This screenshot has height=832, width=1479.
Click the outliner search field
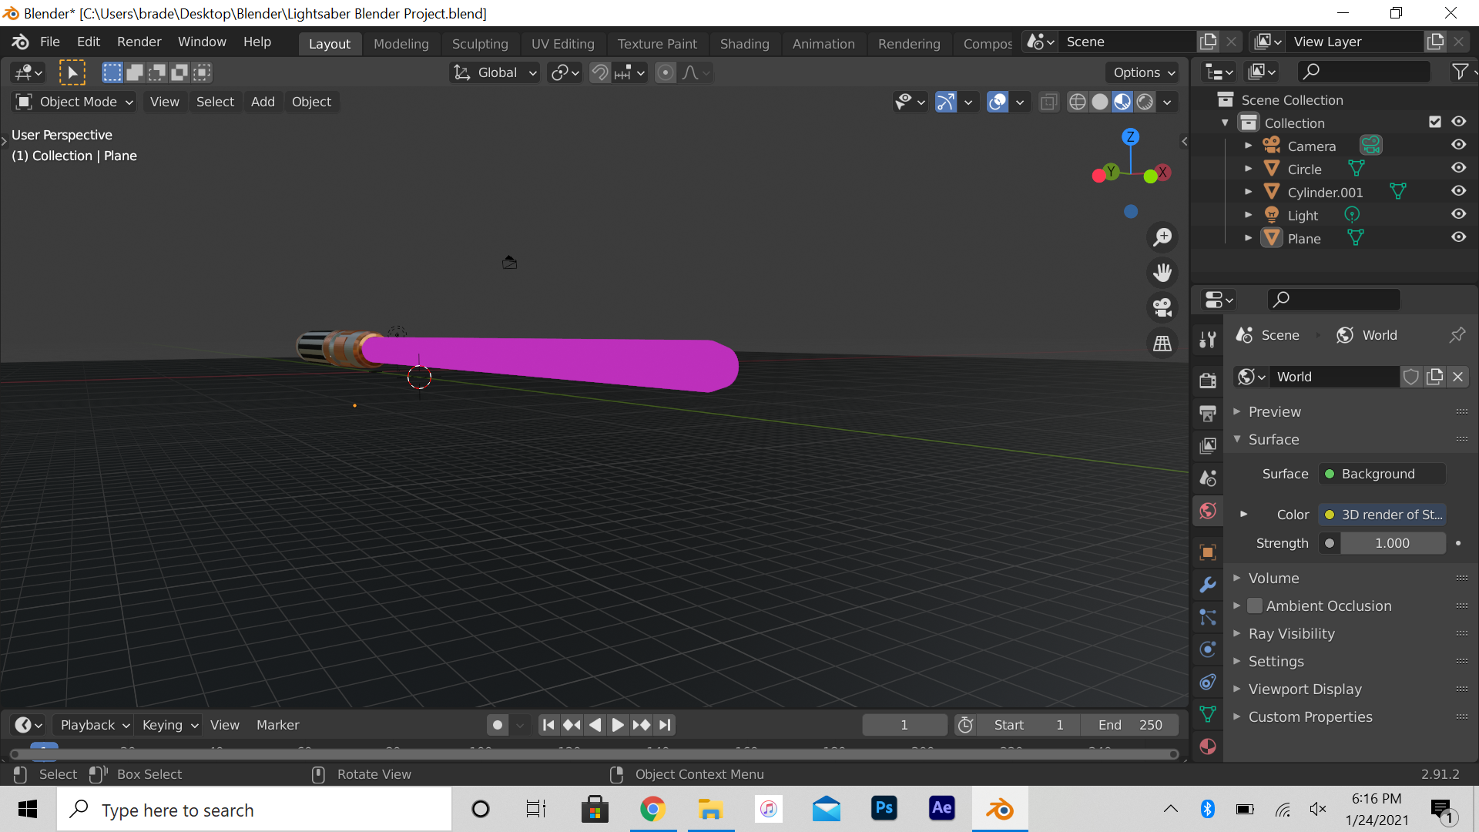[x=1363, y=72]
